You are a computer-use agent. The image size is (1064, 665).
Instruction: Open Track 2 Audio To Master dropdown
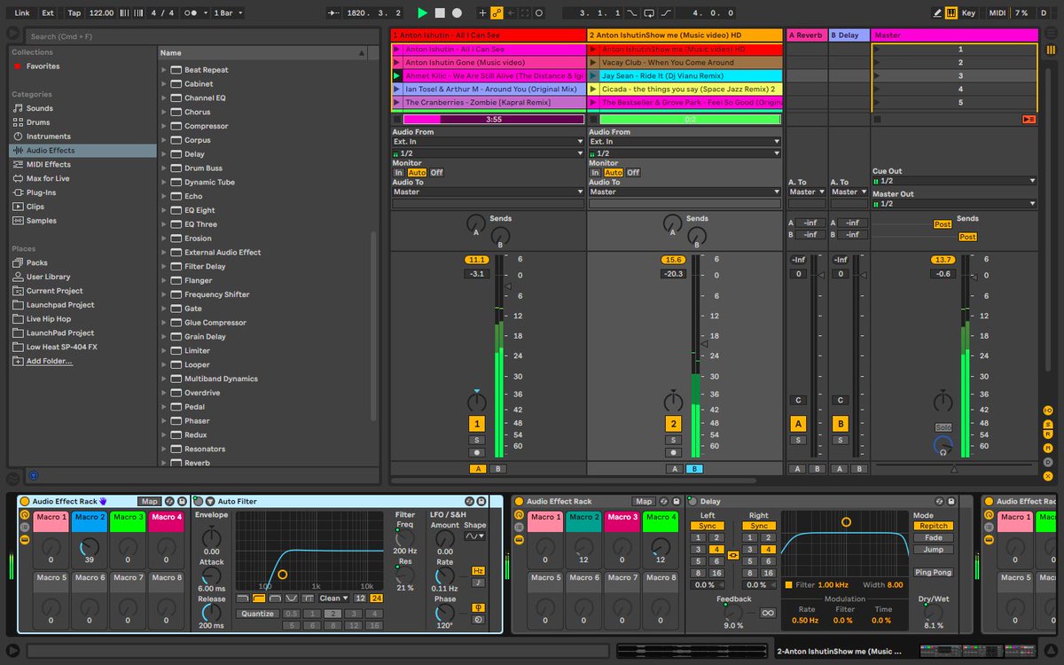(x=685, y=192)
